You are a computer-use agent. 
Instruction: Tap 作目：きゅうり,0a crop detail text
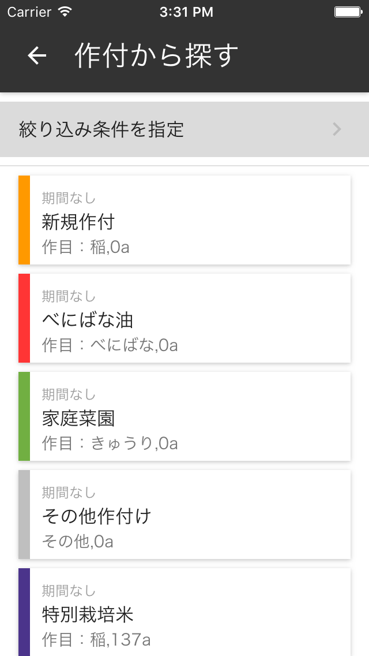click(110, 443)
